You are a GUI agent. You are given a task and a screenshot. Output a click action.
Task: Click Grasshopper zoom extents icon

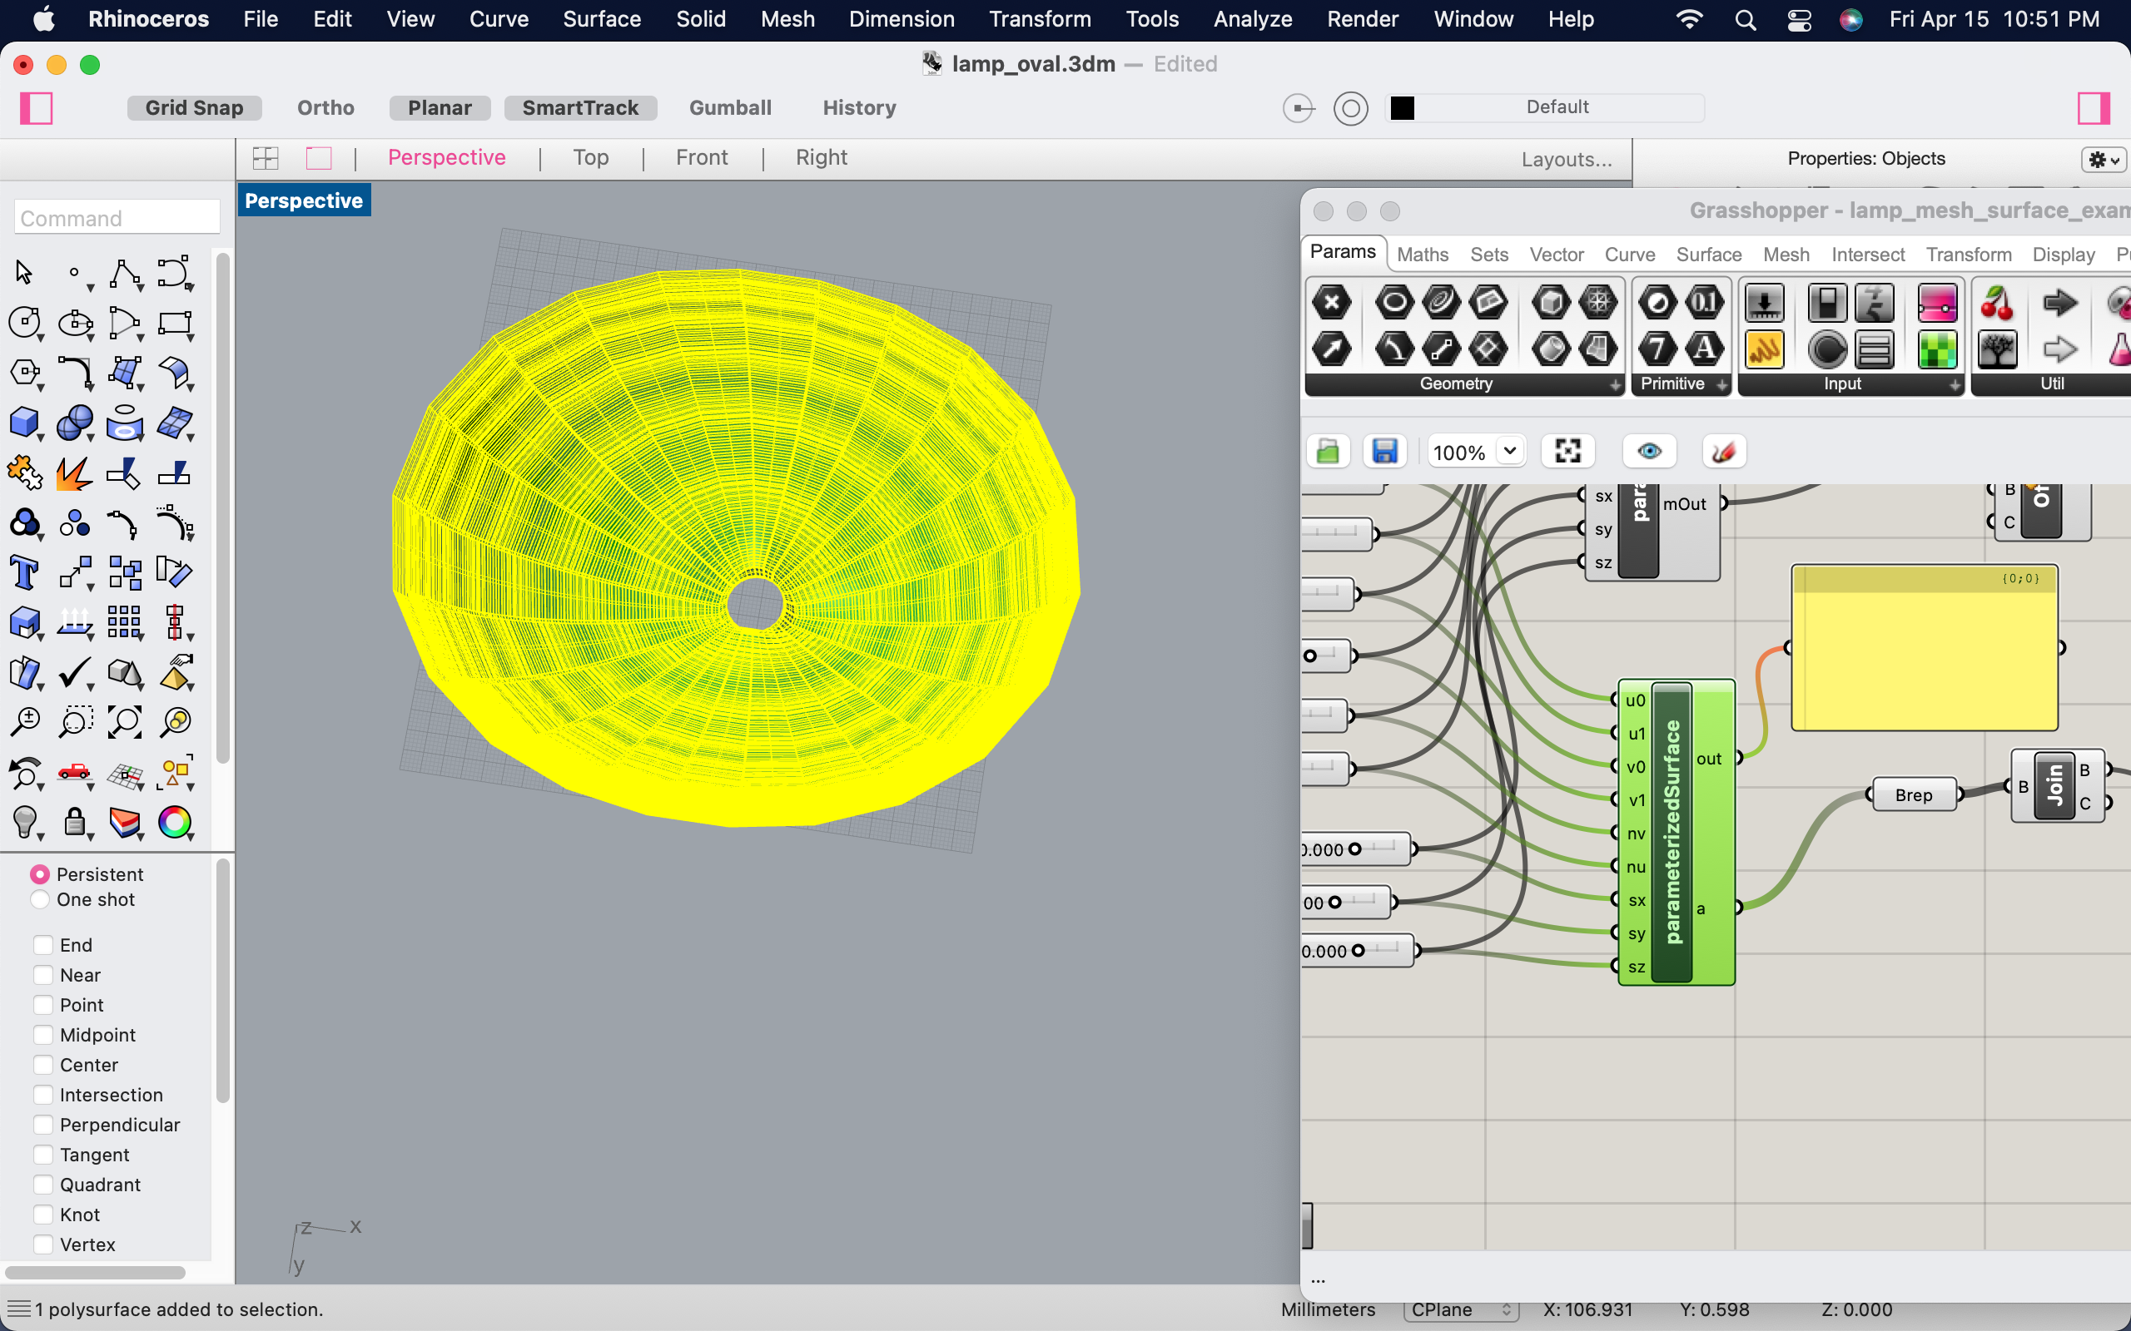[x=1567, y=452]
